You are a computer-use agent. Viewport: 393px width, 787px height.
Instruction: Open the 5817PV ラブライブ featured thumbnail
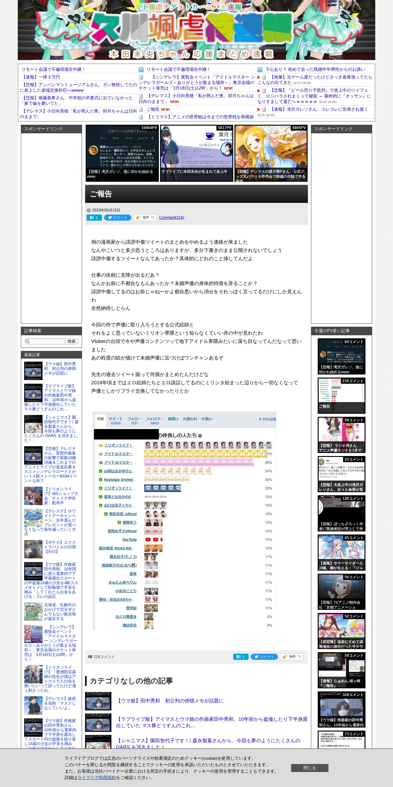coord(196,153)
